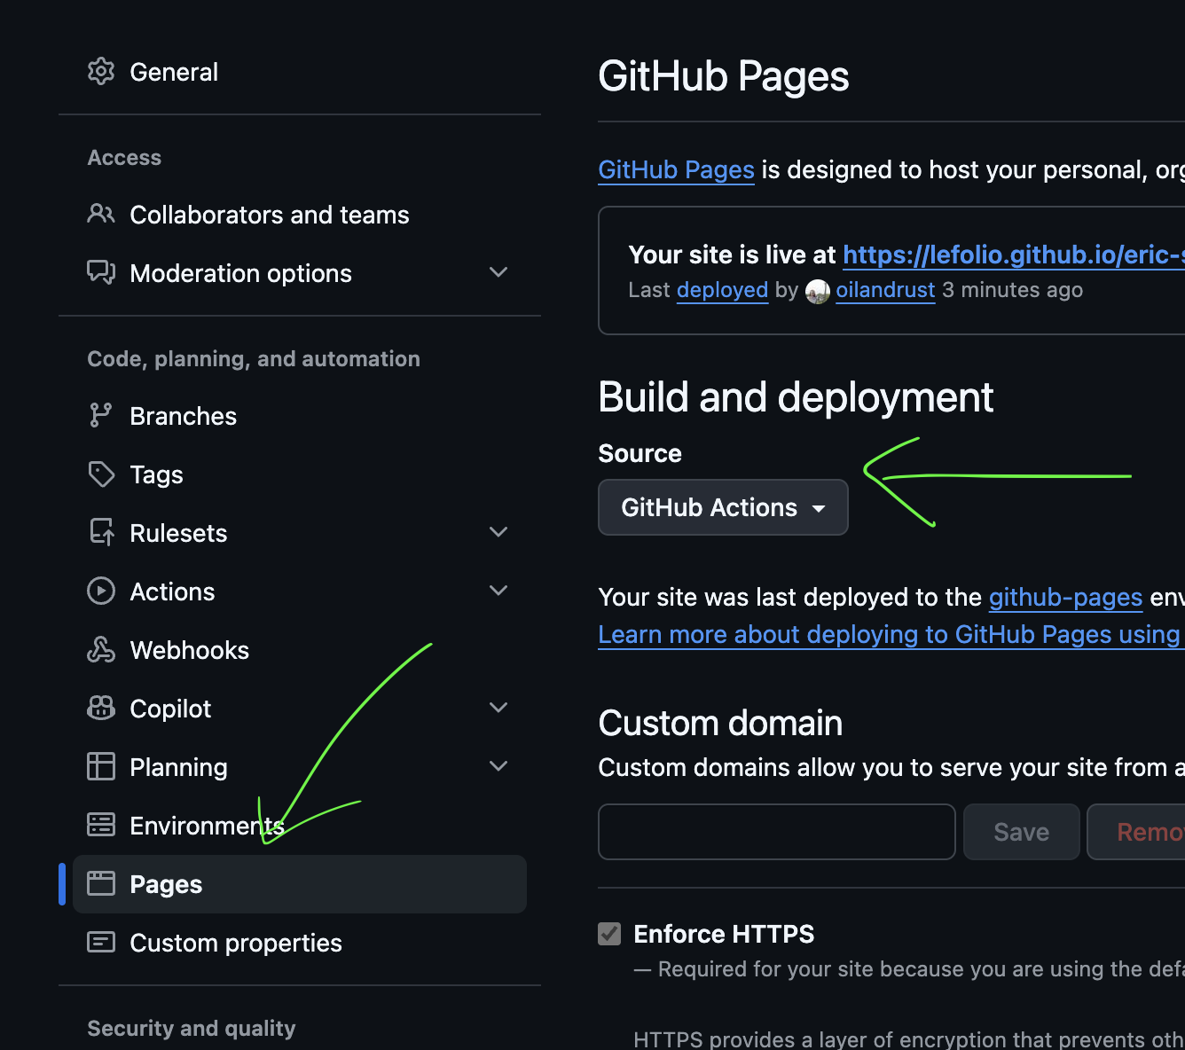
Task: Toggle the Enforce HTTPS checkbox
Action: (609, 934)
